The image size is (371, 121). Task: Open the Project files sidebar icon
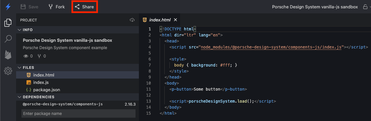[x=8, y=23]
